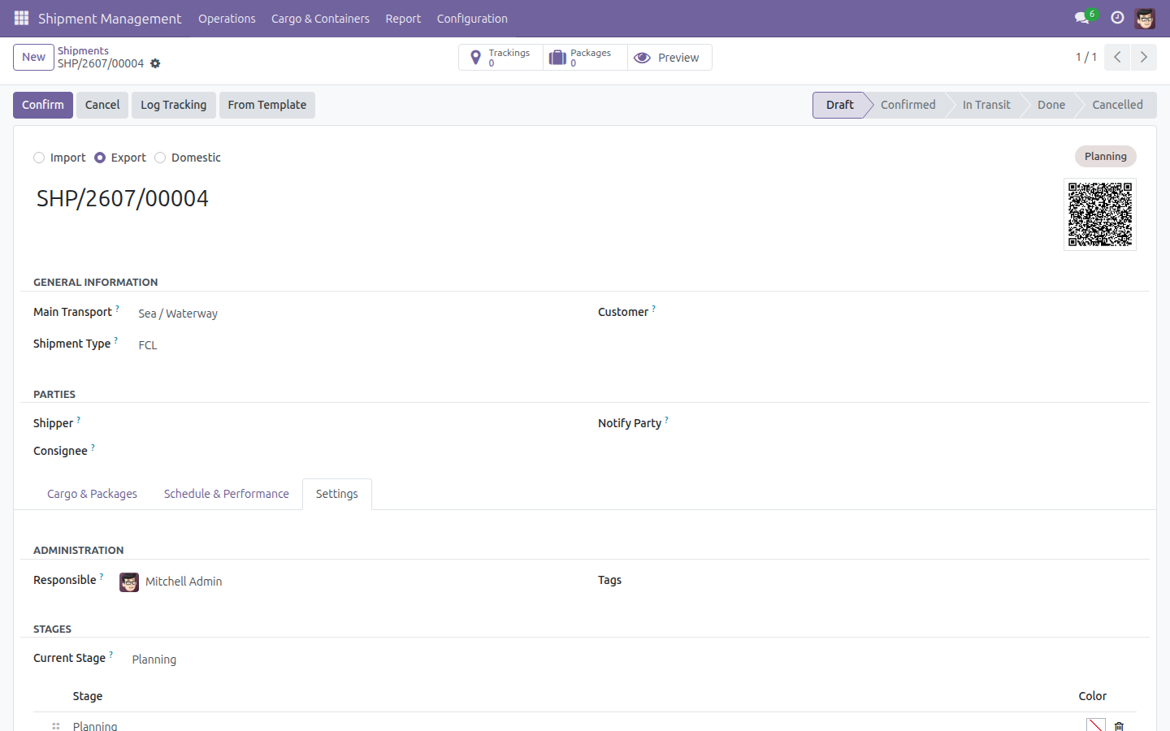Click the New record button
The height and width of the screenshot is (731, 1170).
tap(33, 57)
